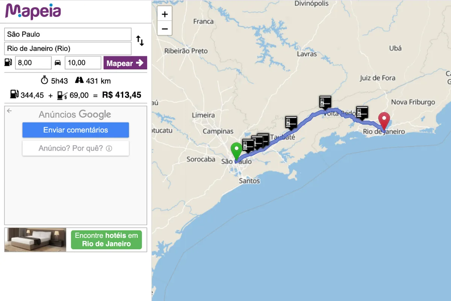Screen dimensions: 451x301
Task: Open Encontre hotéis em Rio de Janeiro
Action: [x=106, y=240]
